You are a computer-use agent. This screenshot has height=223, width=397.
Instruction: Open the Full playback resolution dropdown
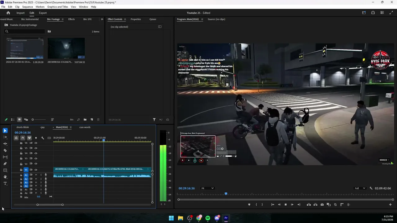360,188
